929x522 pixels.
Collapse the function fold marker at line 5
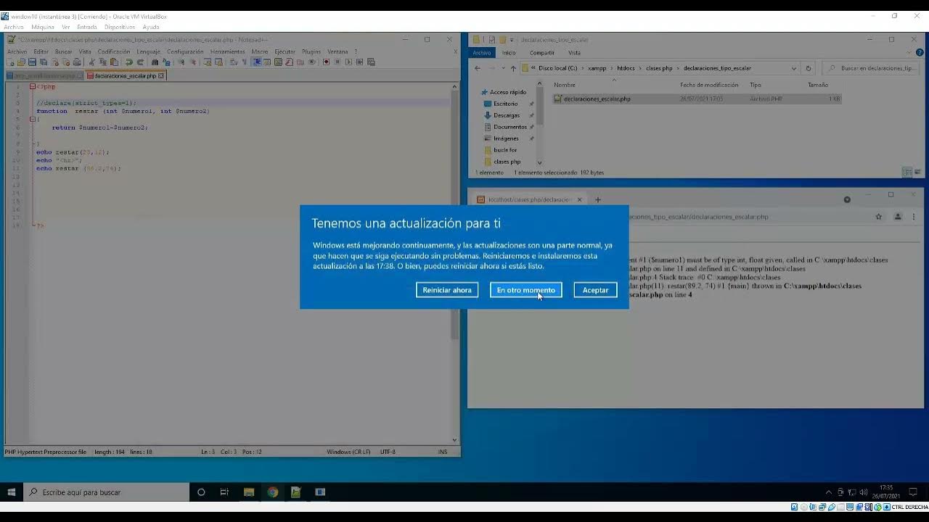click(32, 119)
